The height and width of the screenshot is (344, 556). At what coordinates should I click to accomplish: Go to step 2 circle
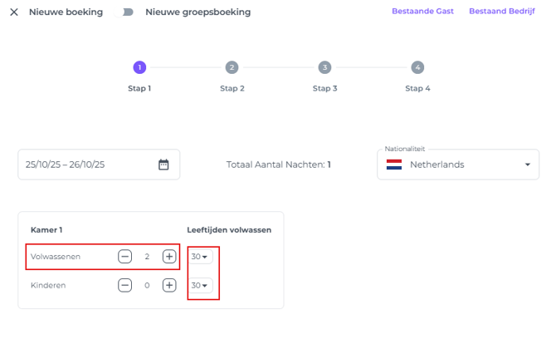coord(232,67)
